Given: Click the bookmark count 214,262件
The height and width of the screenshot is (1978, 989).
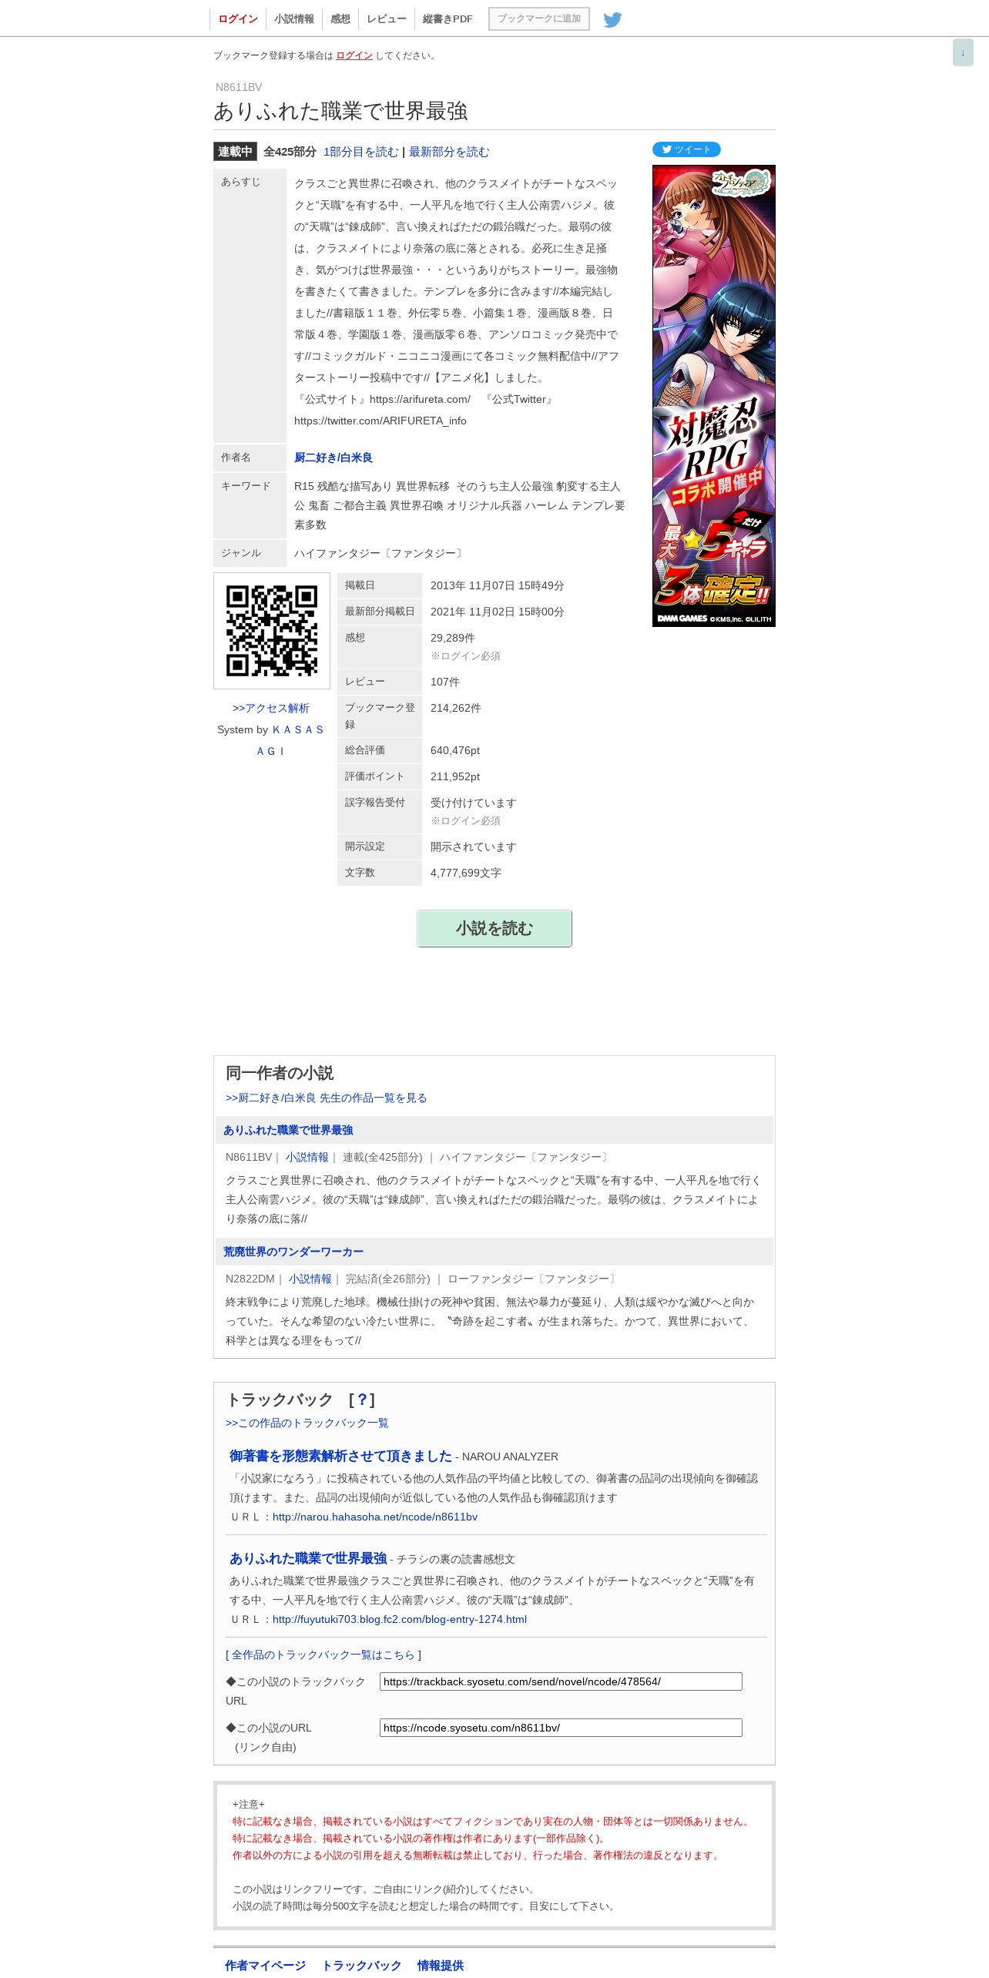Looking at the screenshot, I should (x=456, y=708).
